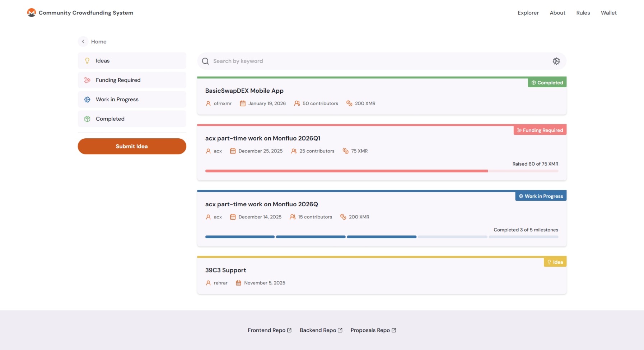Click the Submit Idea button
This screenshot has height=350, width=644.
point(132,146)
